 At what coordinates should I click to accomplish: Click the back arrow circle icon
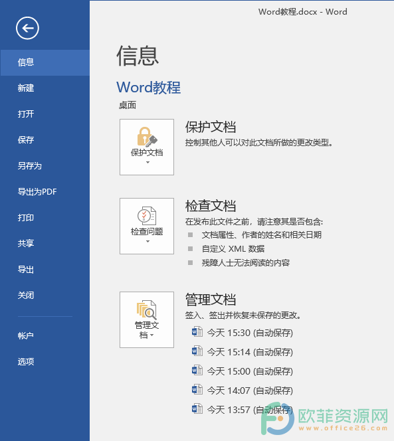pyautogui.click(x=27, y=28)
